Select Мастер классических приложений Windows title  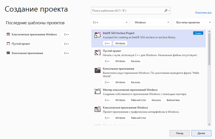pos(130,90)
